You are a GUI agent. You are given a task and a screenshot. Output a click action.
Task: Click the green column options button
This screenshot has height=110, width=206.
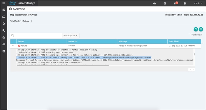coord(201,29)
